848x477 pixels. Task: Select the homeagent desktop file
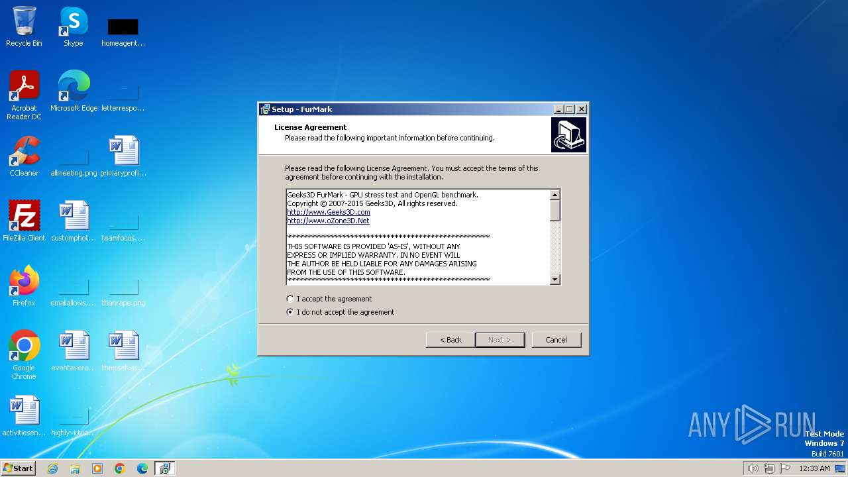[x=123, y=32]
